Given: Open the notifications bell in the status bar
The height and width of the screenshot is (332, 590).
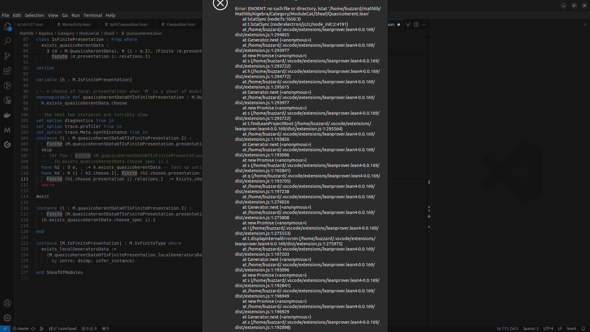Looking at the screenshot, I should (583, 329).
